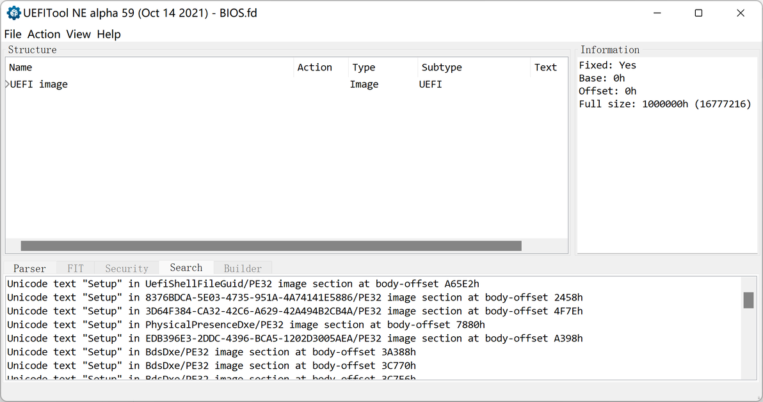
Task: Open the File menu
Action: click(x=13, y=35)
